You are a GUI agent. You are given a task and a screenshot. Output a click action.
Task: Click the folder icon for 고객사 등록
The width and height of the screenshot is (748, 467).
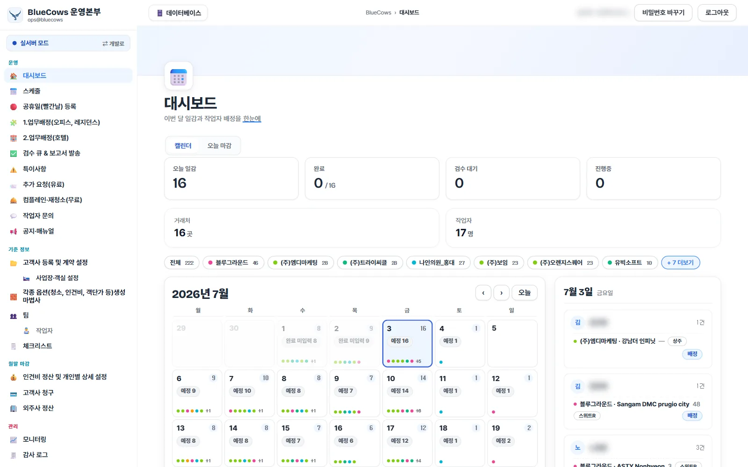14,262
